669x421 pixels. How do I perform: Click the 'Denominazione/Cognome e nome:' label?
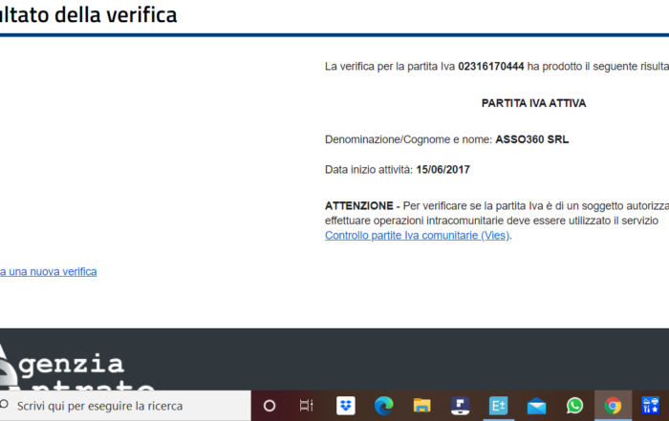(x=408, y=139)
